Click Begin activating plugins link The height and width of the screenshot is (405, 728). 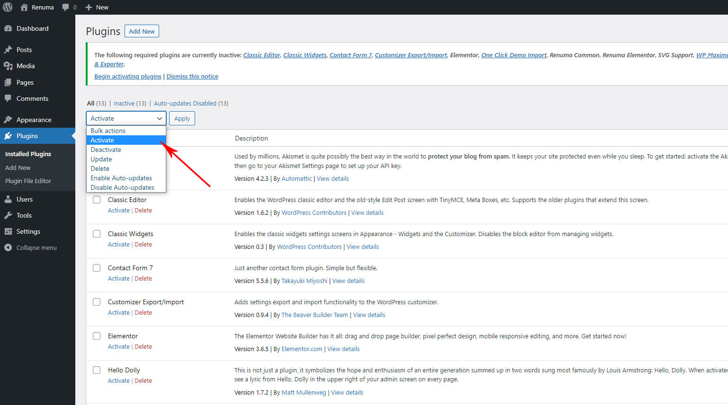click(x=128, y=76)
